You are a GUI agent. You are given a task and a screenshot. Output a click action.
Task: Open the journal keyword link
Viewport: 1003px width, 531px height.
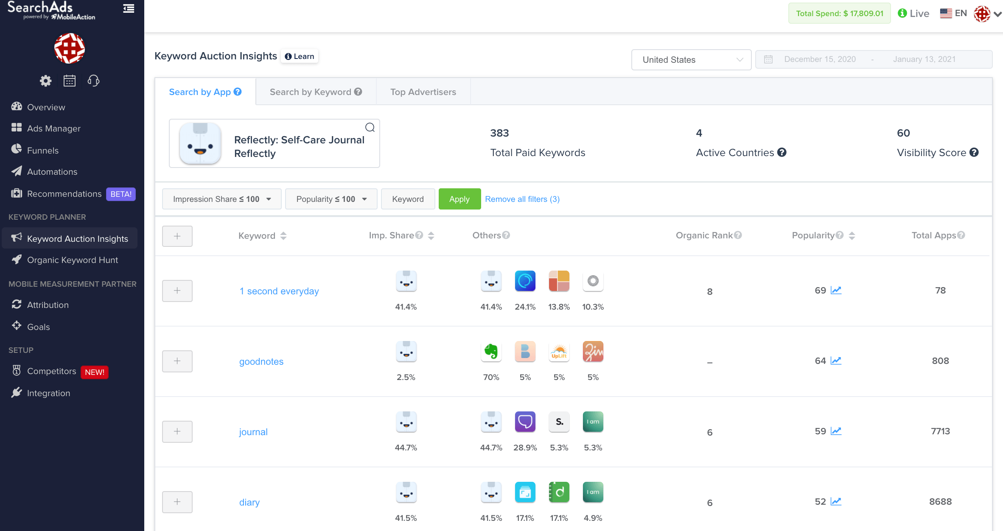(x=253, y=432)
